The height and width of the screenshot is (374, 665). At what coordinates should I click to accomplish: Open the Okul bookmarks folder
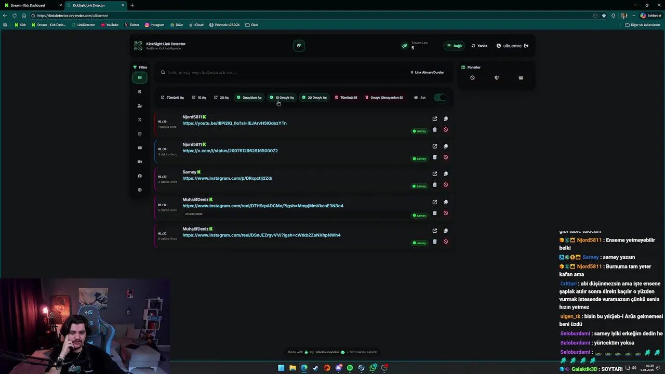click(x=251, y=24)
